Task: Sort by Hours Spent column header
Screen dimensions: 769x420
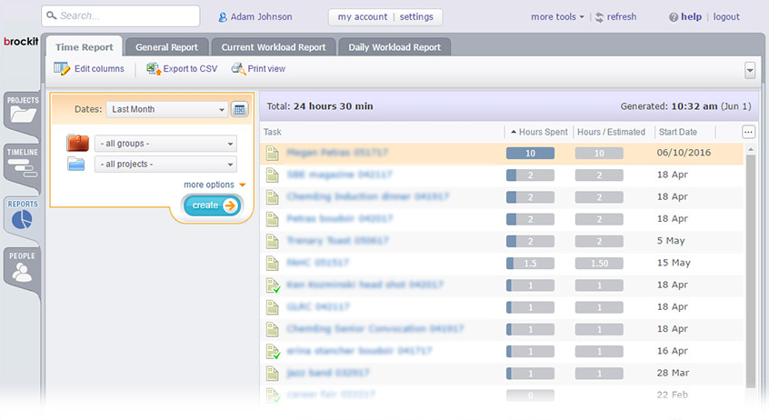Action: tap(539, 132)
